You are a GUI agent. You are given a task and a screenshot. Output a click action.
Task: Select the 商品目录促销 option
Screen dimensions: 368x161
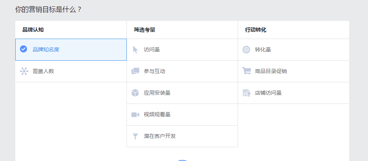click(271, 71)
